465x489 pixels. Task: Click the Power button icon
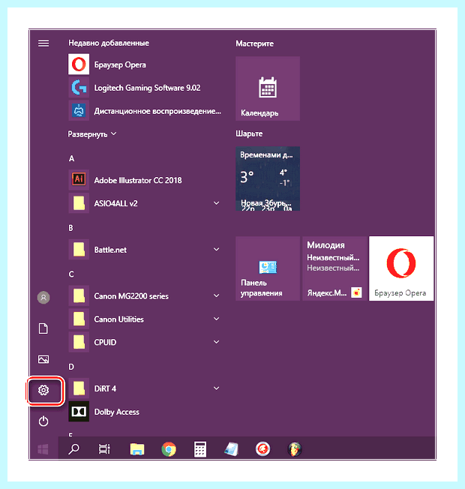click(x=43, y=421)
